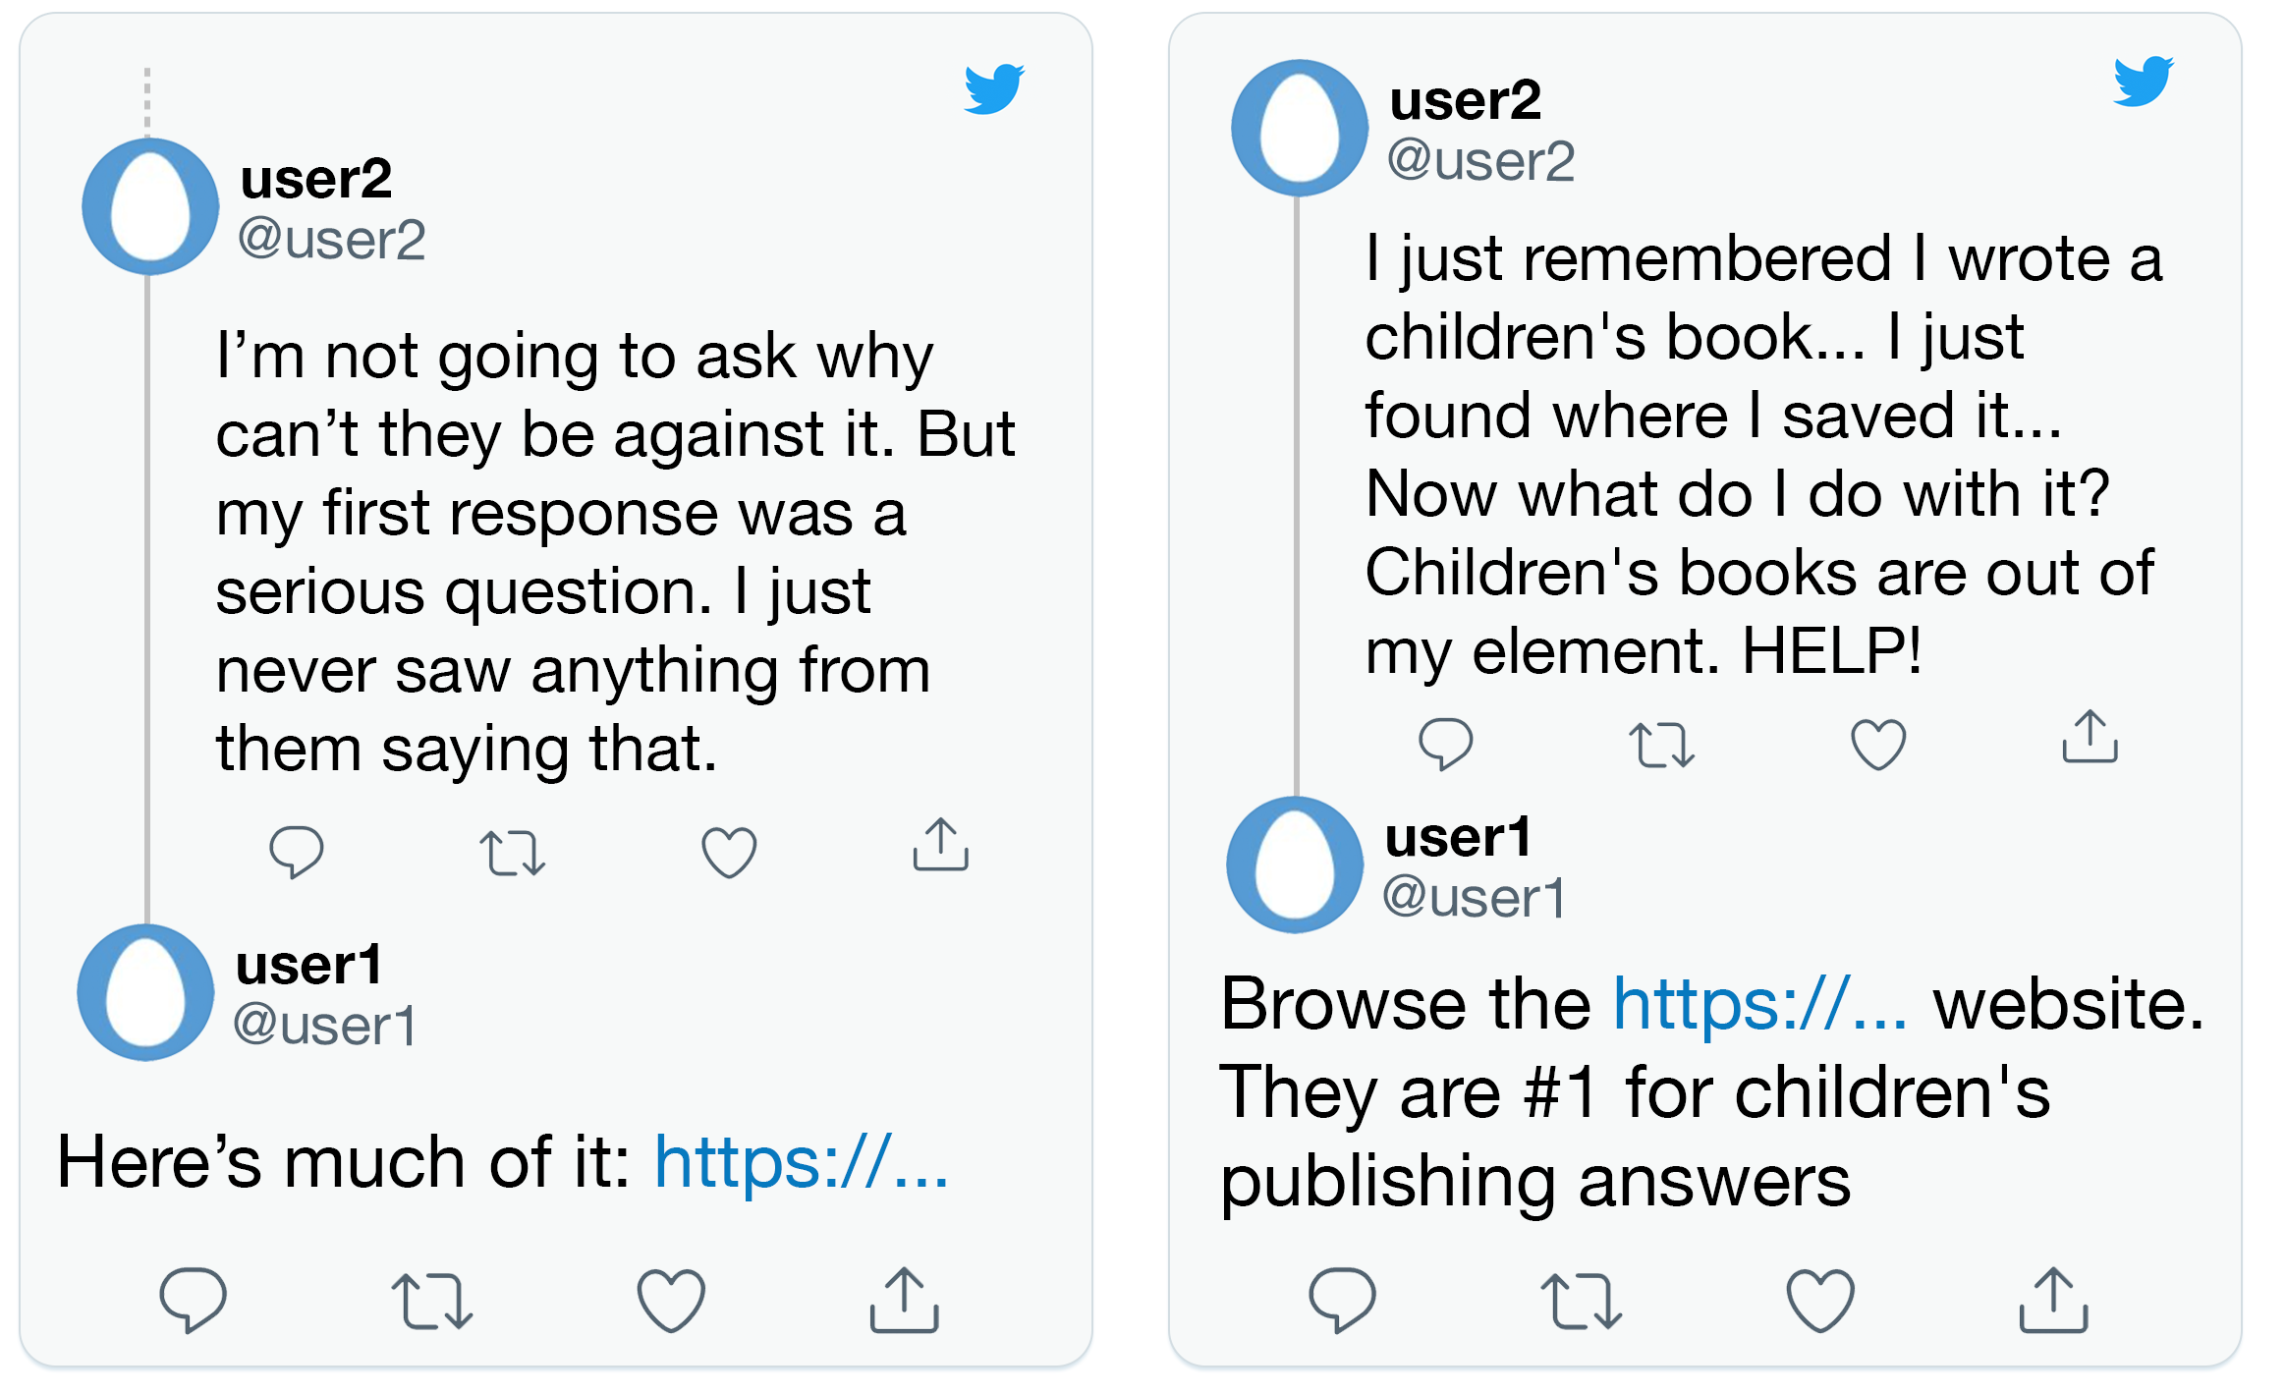Share user2's "serious question" tweet
Screen dimensions: 2285x1393
tap(940, 846)
